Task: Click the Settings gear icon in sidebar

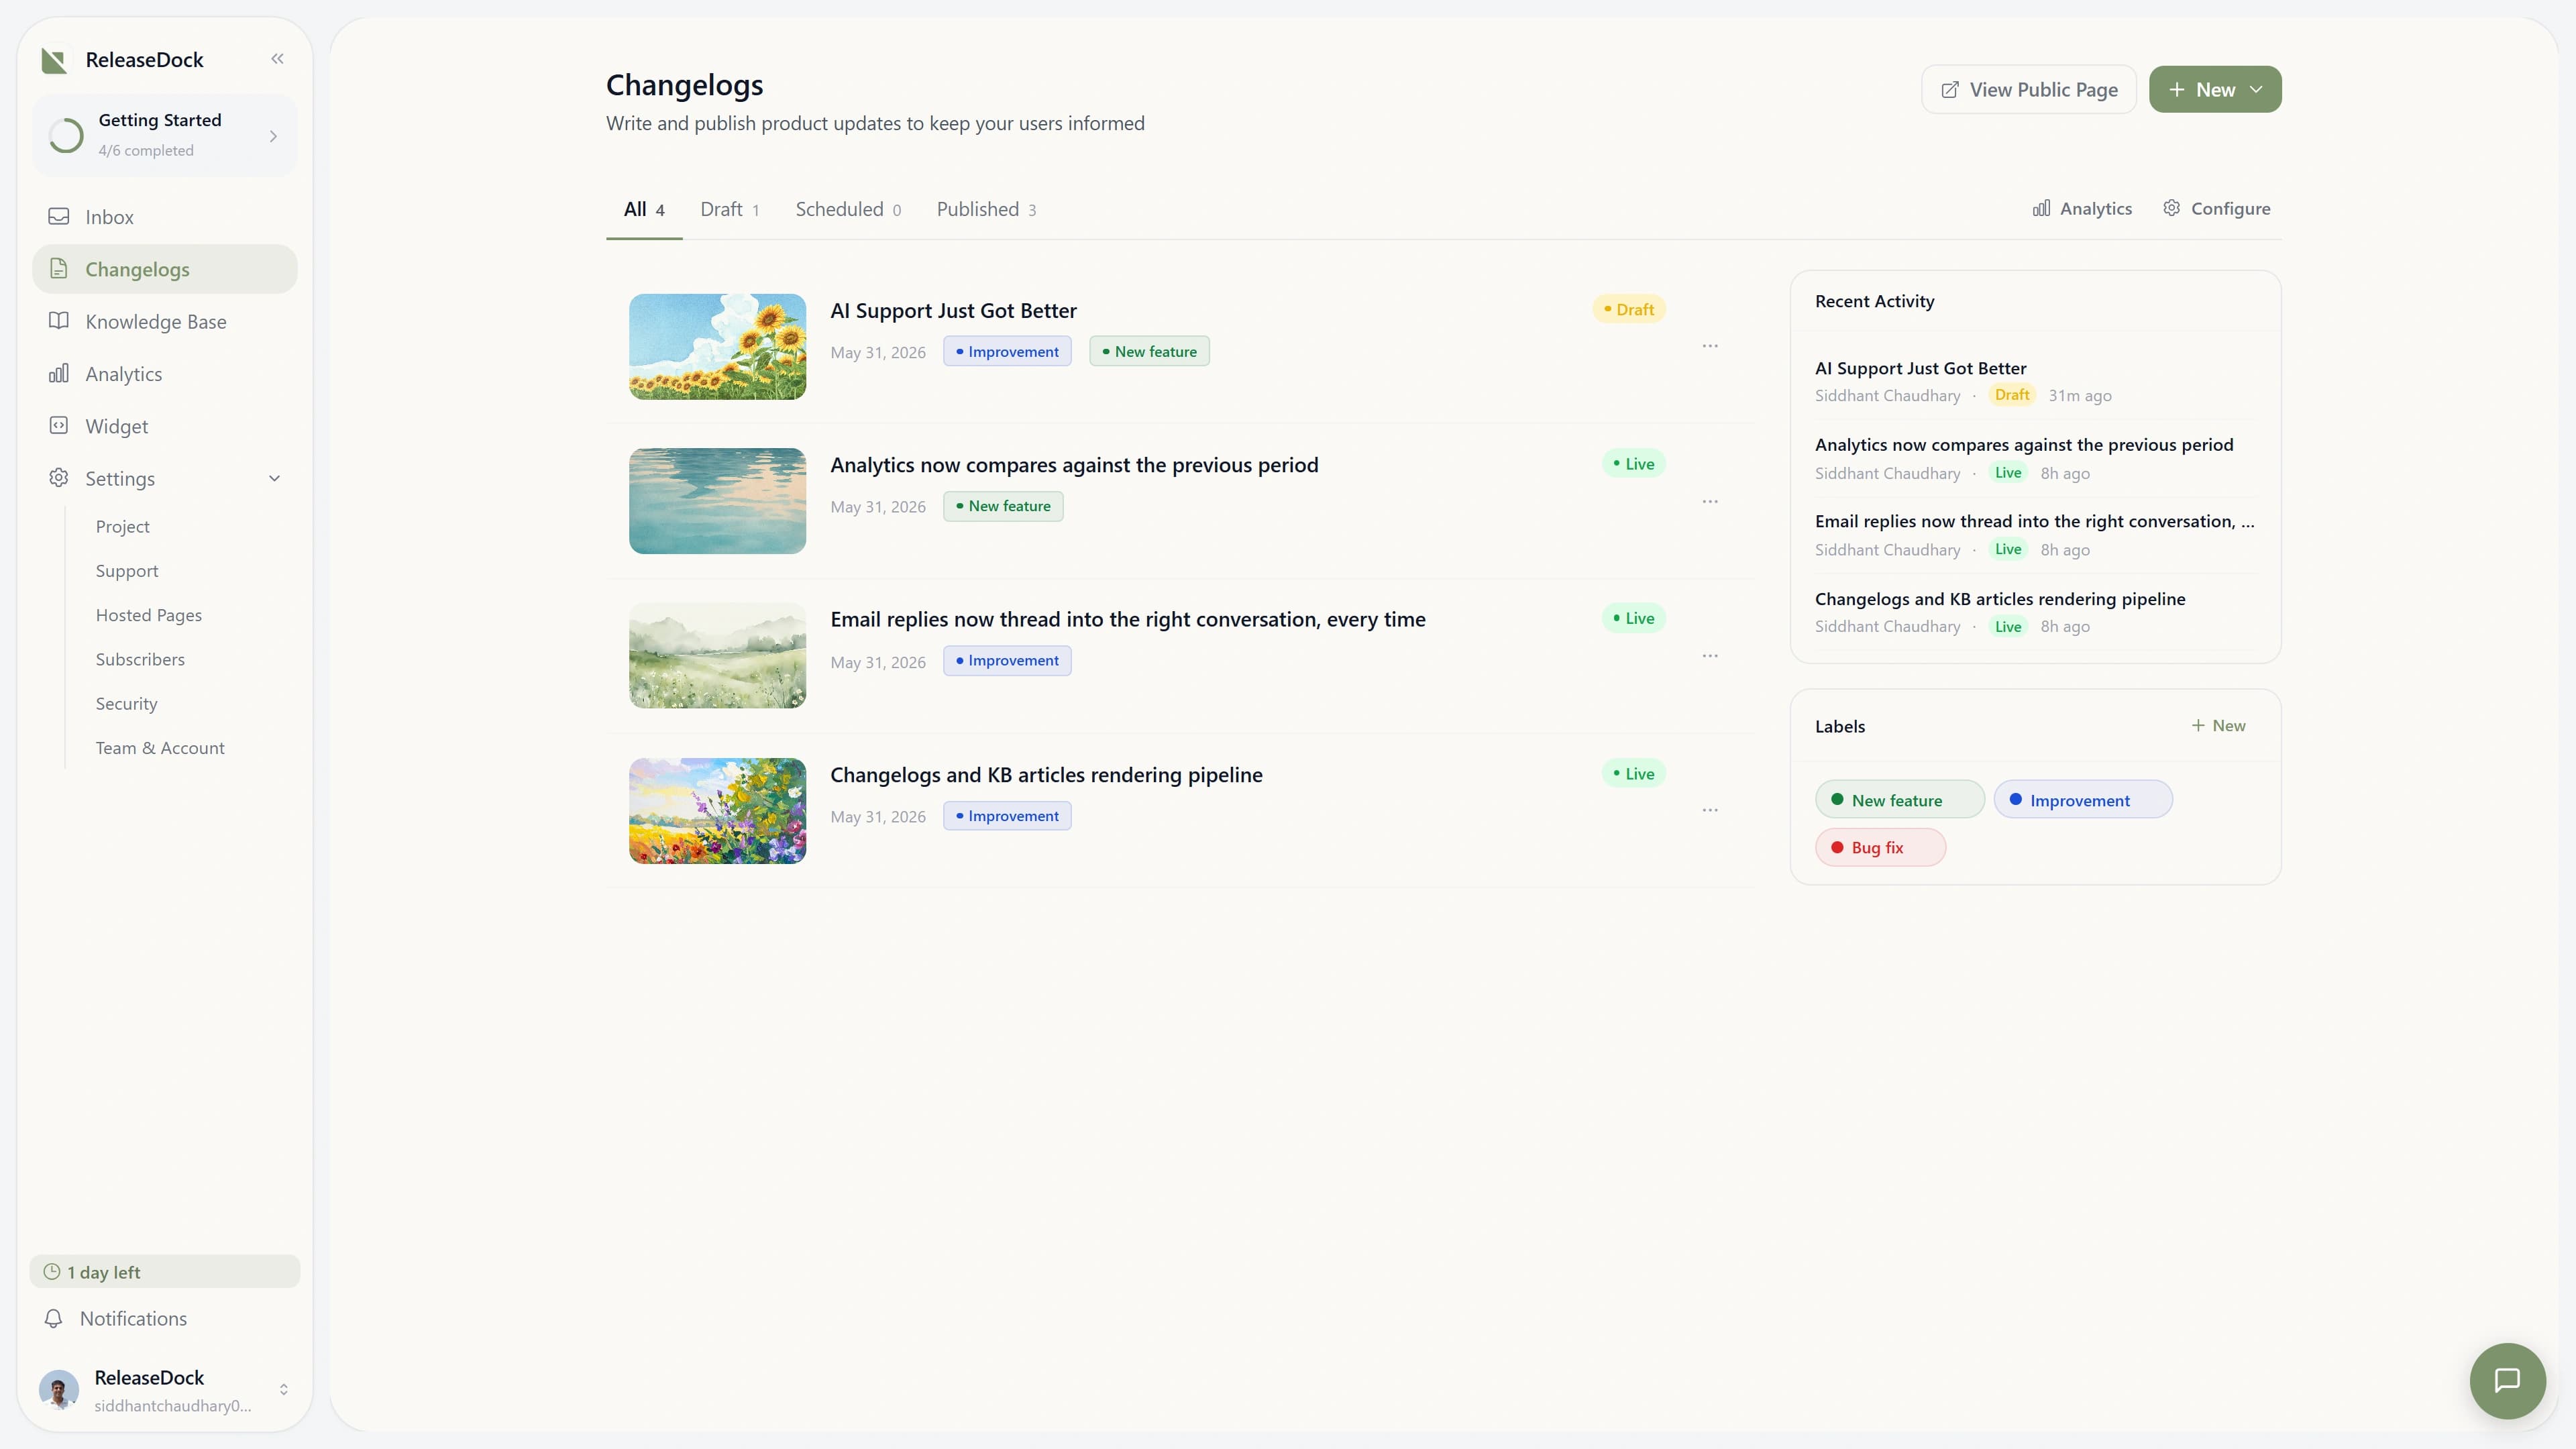Action: (59, 478)
